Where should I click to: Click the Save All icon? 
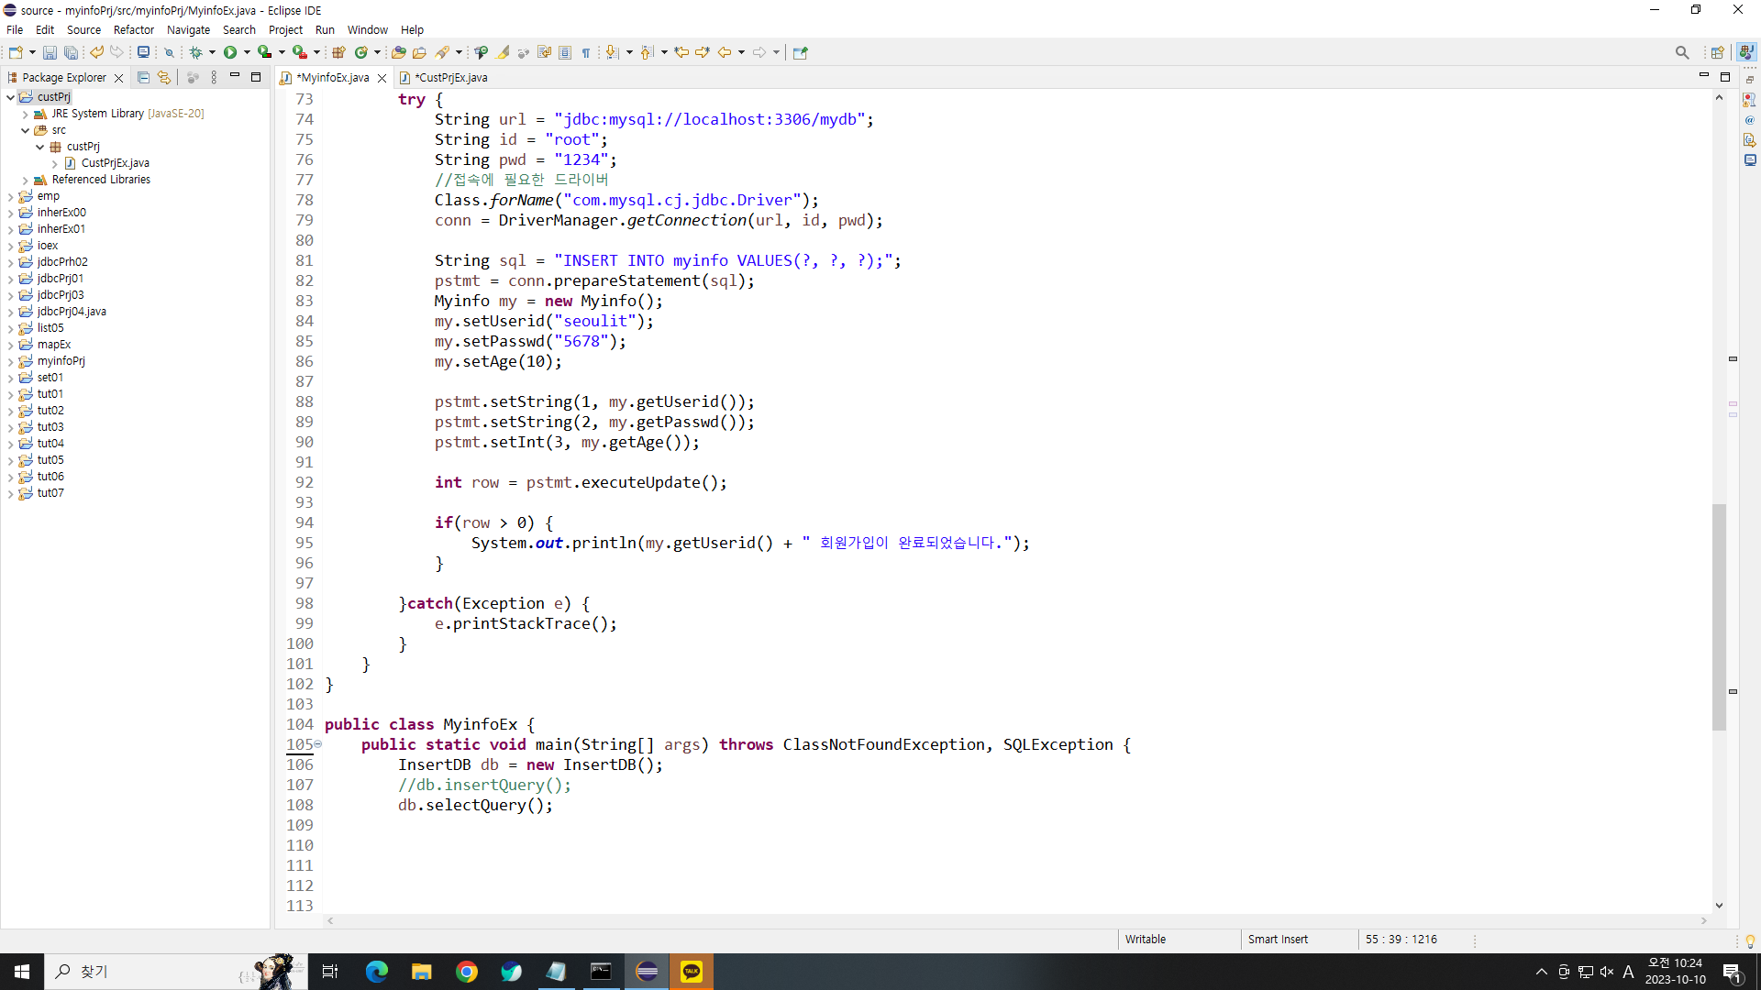click(71, 53)
